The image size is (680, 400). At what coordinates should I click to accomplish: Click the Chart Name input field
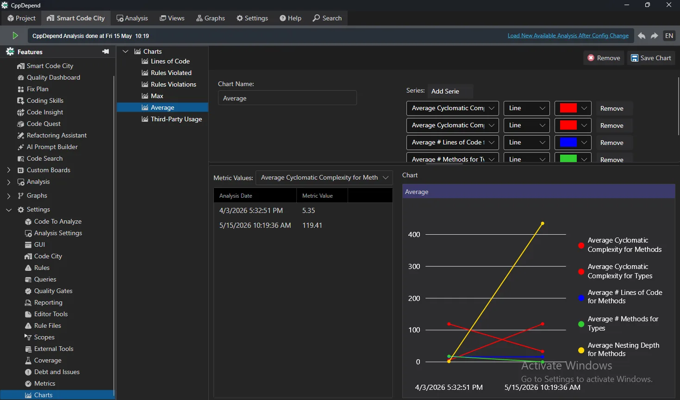point(287,98)
